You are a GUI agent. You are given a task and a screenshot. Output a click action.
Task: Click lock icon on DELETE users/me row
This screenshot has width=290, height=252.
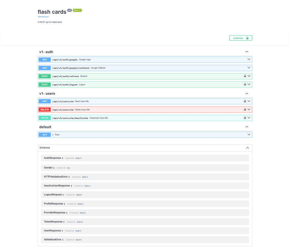245,109
